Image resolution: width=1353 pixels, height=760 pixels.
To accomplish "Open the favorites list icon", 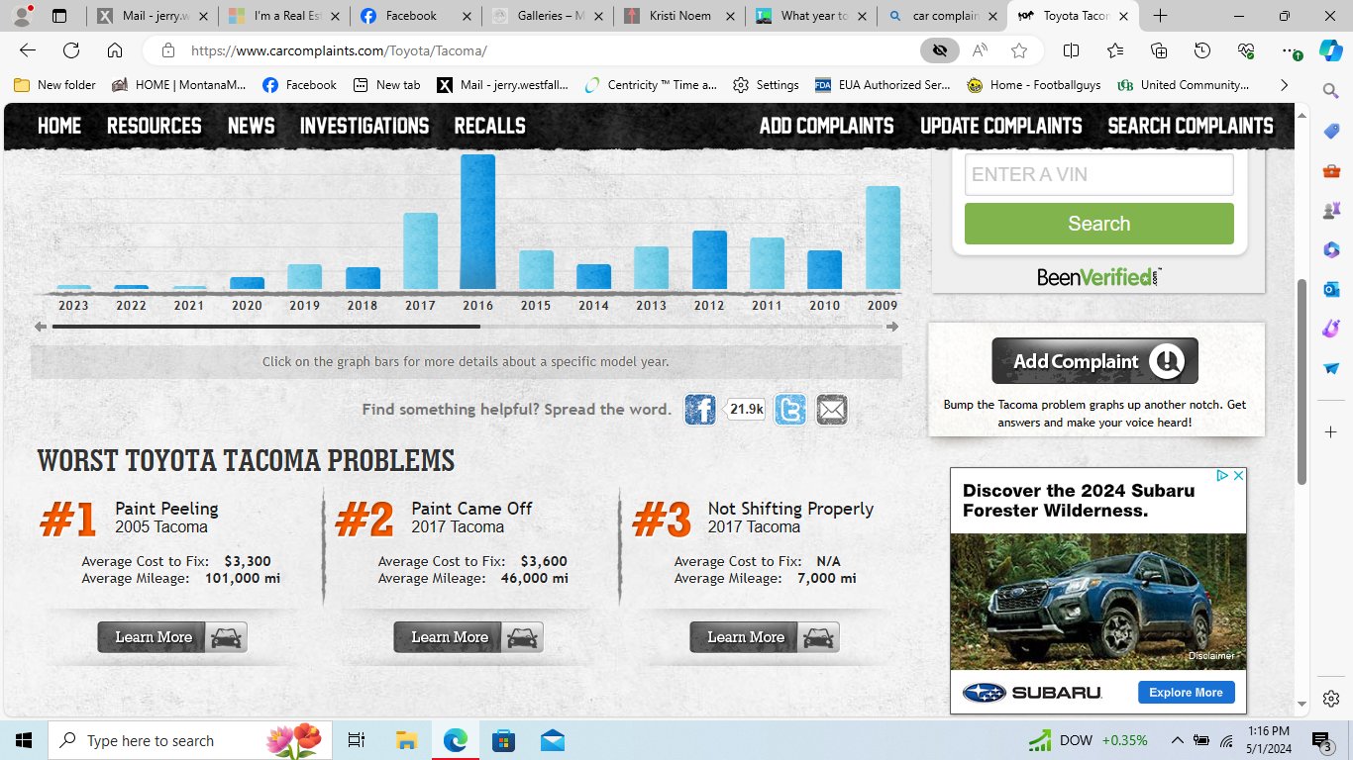I will [1115, 50].
